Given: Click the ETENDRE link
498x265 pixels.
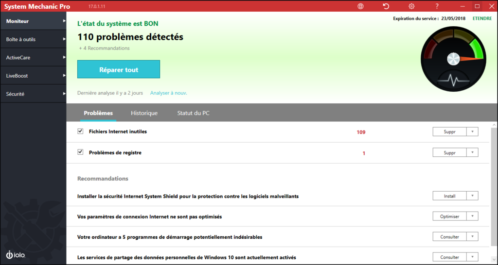Looking at the screenshot, I should coord(482,18).
